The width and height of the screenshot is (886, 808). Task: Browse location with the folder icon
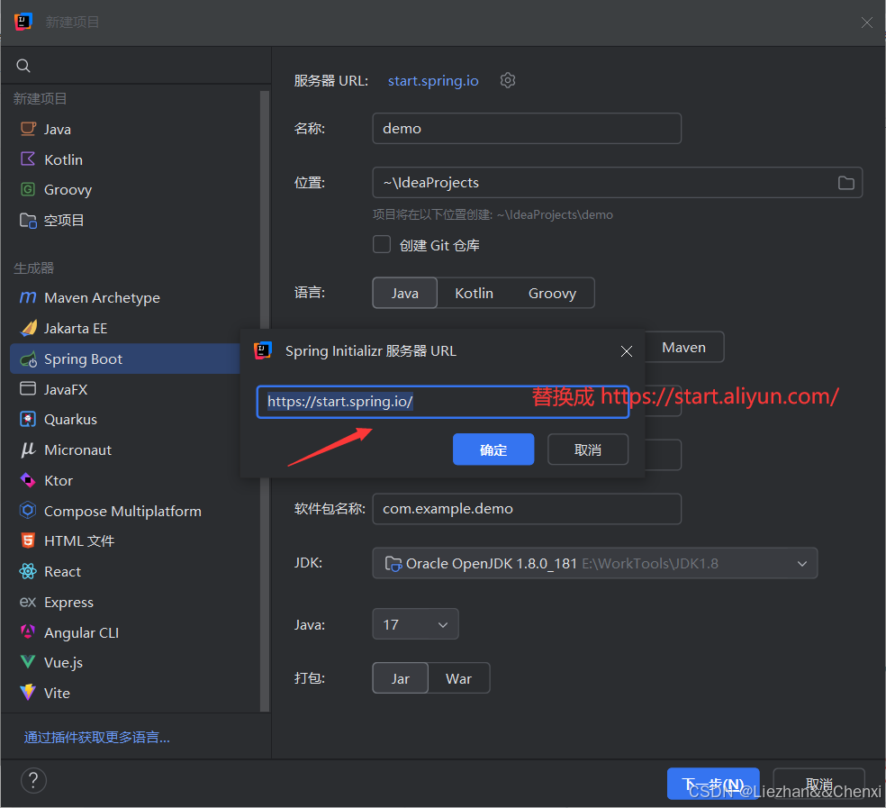tap(845, 183)
